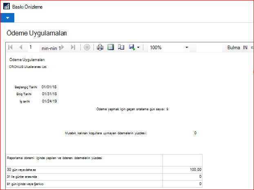The width and height of the screenshot is (254, 190).
Task: Click the Baskı Önizleme app icon
Action: coord(7,7)
